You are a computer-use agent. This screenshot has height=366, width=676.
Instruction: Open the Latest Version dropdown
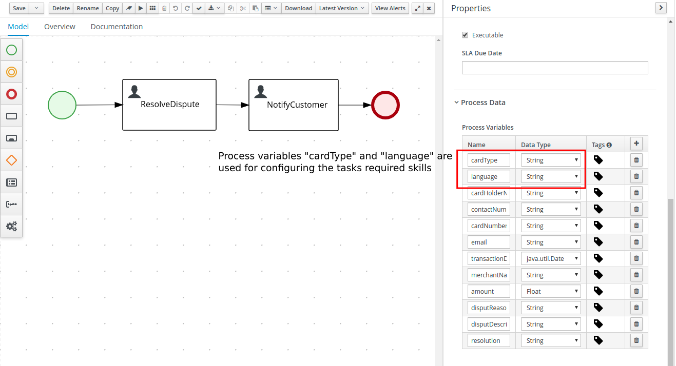(342, 8)
